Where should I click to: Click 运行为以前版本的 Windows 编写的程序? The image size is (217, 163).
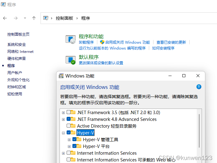112,48
